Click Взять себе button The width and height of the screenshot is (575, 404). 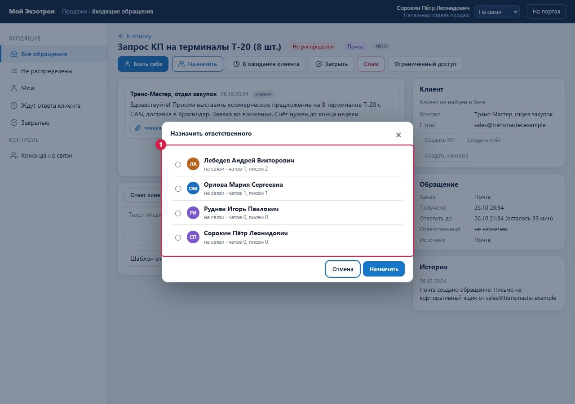(x=143, y=64)
